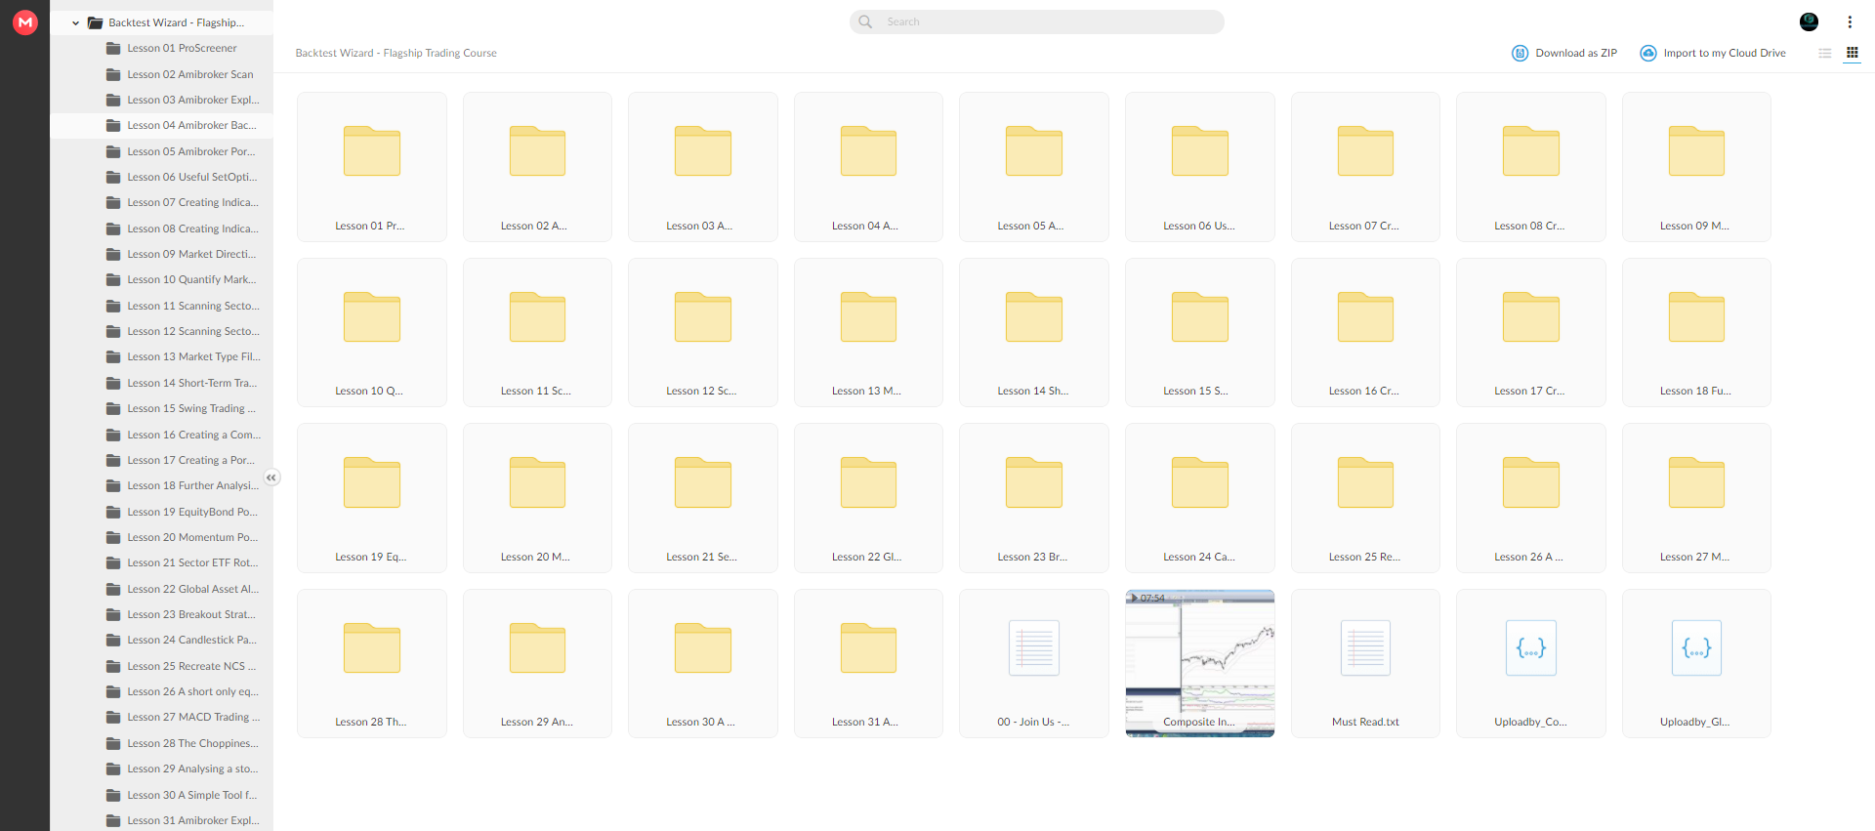Open the Lesson 10 Q... folder tile
1875x831 pixels.
(372, 332)
